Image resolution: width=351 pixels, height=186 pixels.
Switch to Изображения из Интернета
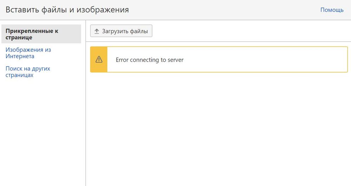[28, 53]
